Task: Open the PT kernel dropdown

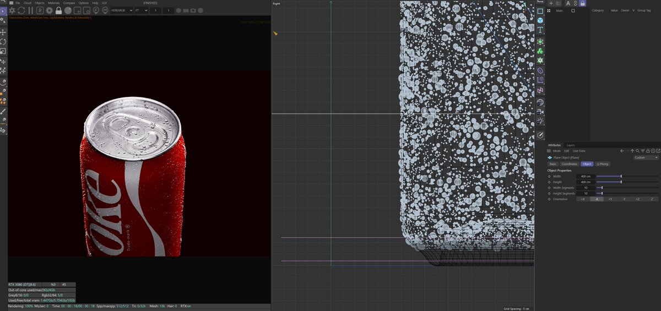Action: click(x=142, y=10)
